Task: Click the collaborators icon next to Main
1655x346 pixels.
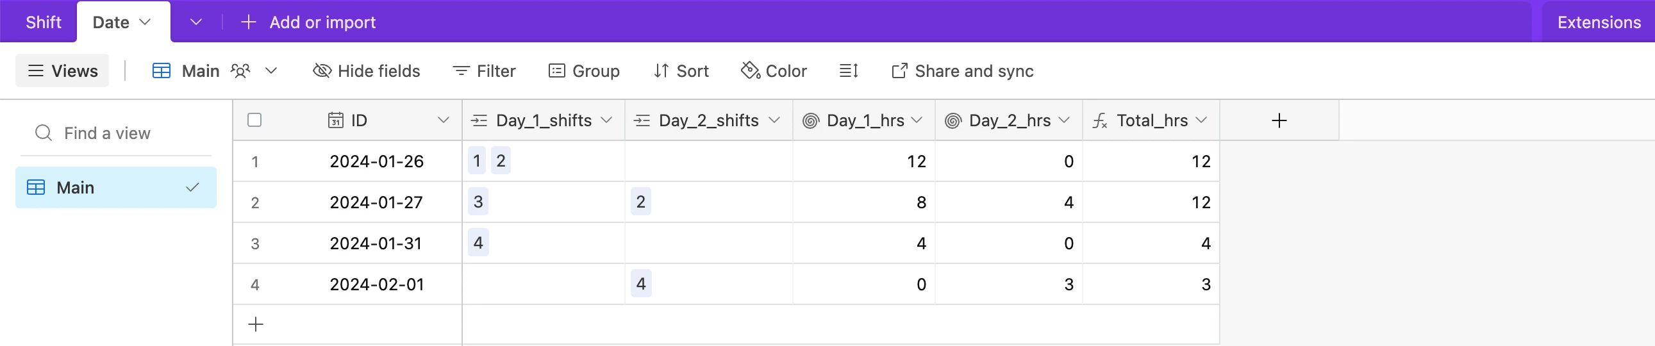Action: pos(240,70)
